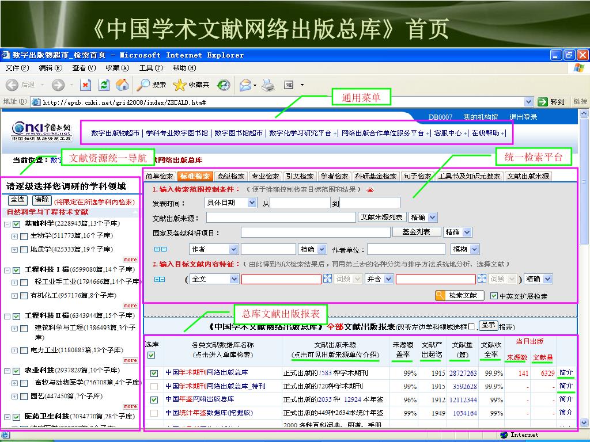This screenshot has height=442, width=590.
Task: Open the History clock icon
Action: tap(224, 85)
